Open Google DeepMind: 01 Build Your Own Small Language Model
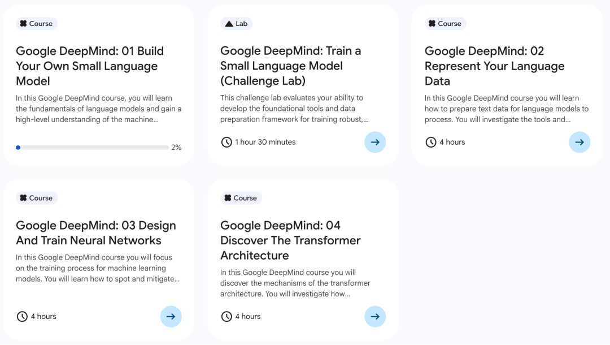The width and height of the screenshot is (610, 345). [x=90, y=66]
